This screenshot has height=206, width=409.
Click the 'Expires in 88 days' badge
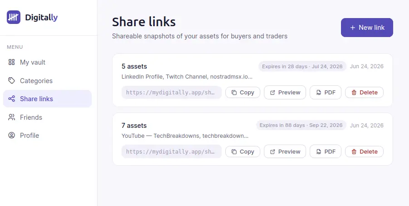[301, 125]
